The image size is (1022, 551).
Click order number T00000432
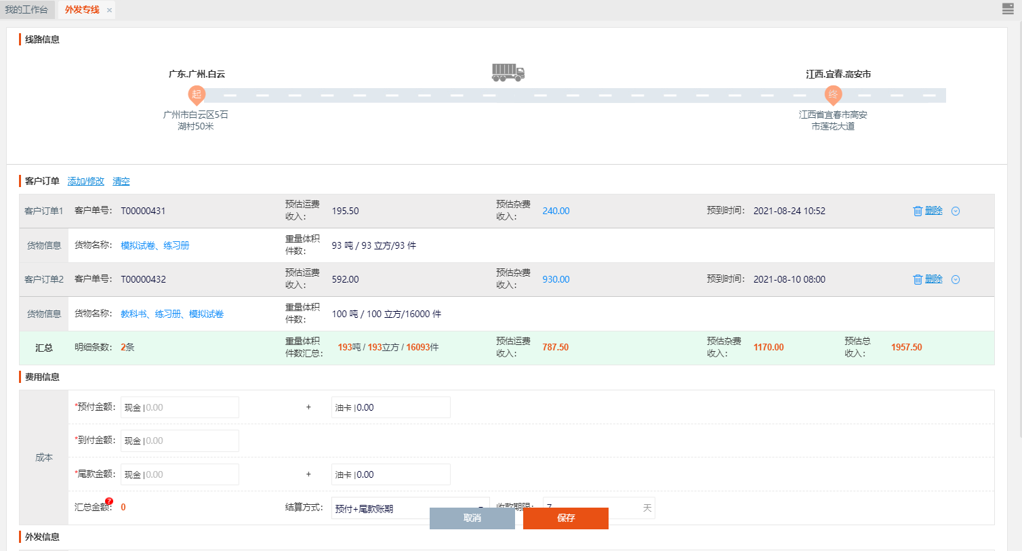pyautogui.click(x=143, y=279)
